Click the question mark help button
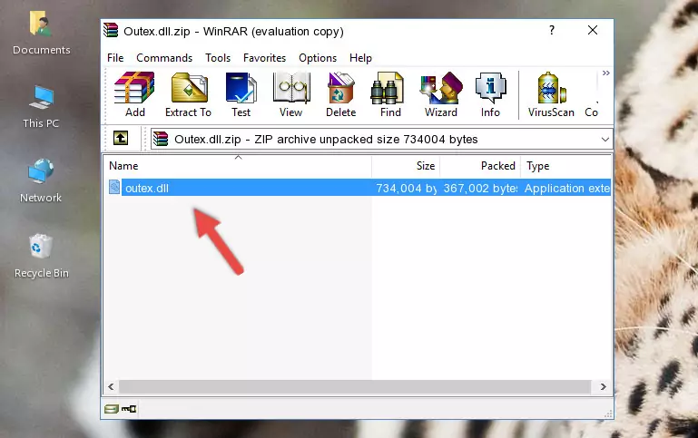The width and height of the screenshot is (698, 438). point(552,30)
